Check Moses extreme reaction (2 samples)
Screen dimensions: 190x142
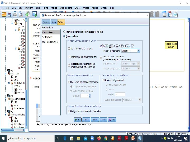[69, 82]
